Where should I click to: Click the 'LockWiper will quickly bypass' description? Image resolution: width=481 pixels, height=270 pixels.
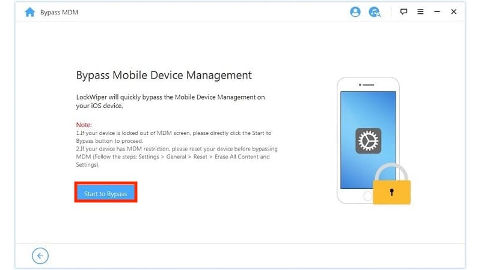170,101
